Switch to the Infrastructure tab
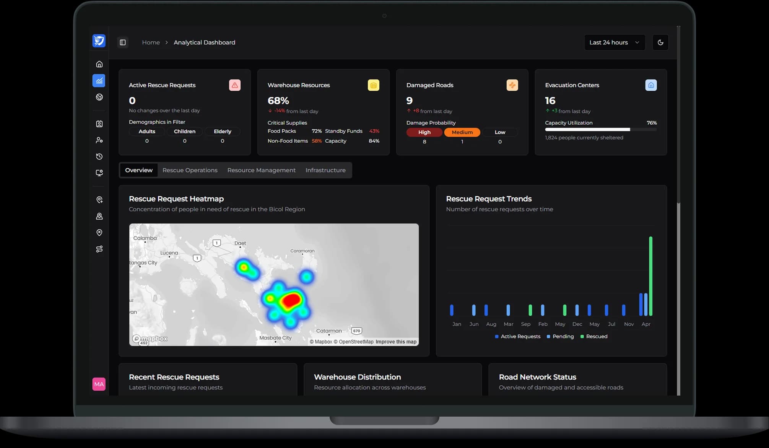This screenshot has height=448, width=769. 325,170
